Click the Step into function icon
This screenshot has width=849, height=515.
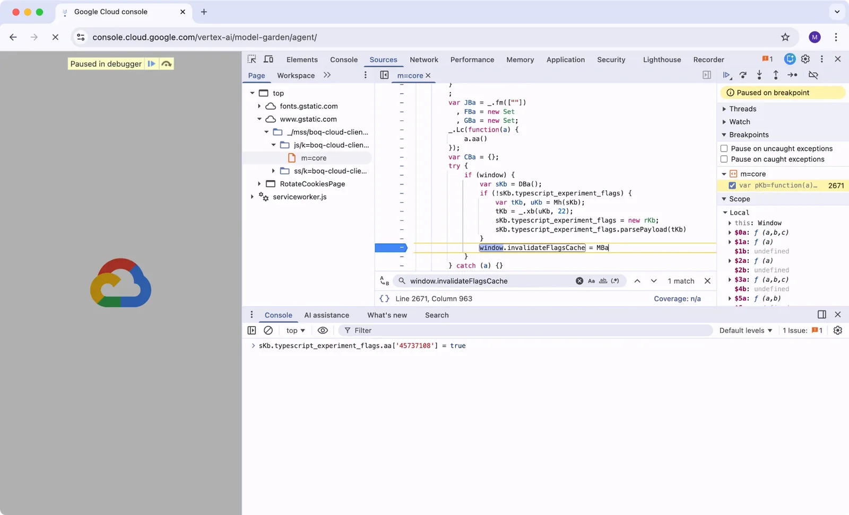click(x=759, y=75)
